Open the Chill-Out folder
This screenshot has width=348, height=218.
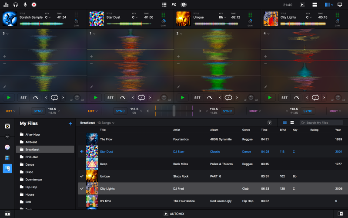(45, 157)
